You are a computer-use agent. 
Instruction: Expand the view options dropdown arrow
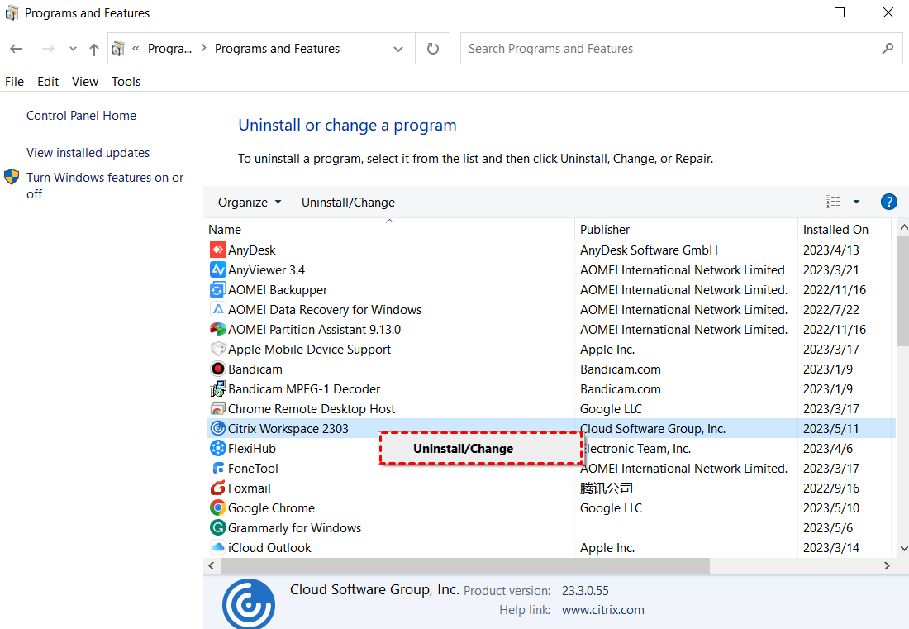[856, 202]
